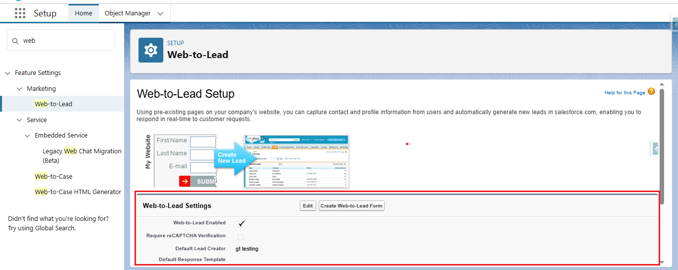678x270 pixels.
Task: Expand the right side panel arrow
Action: pyautogui.click(x=655, y=148)
